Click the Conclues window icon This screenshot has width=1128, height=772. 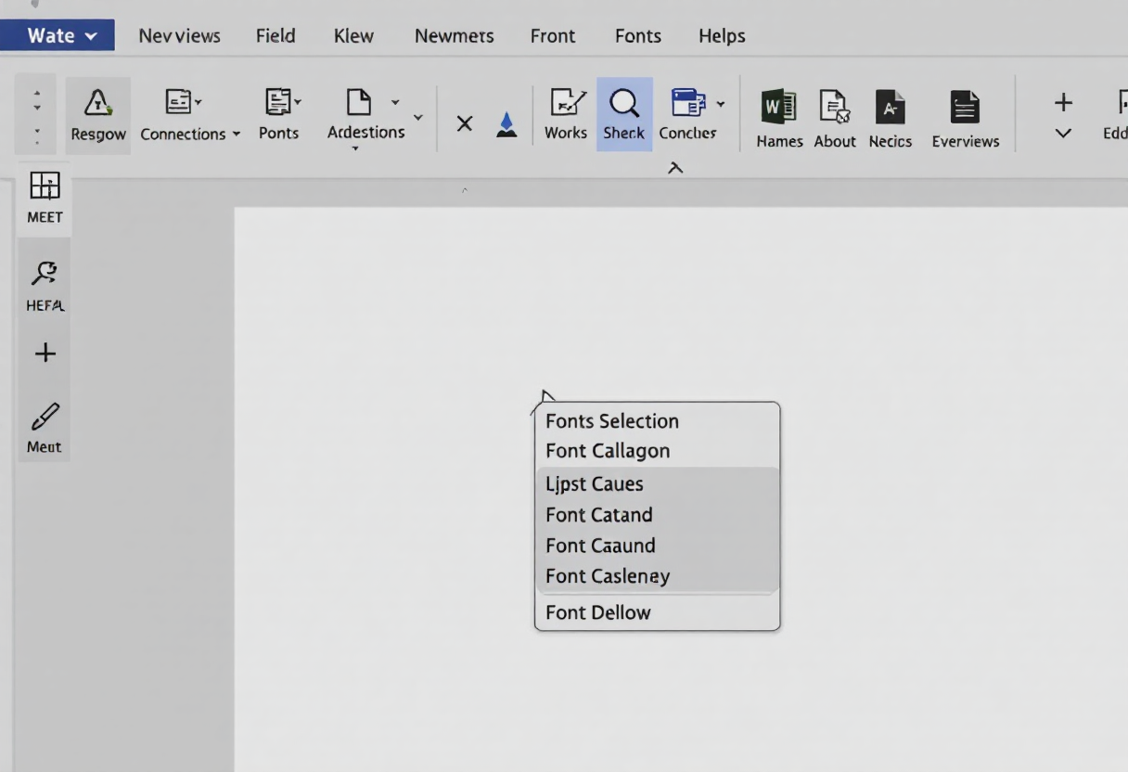pyautogui.click(x=688, y=102)
